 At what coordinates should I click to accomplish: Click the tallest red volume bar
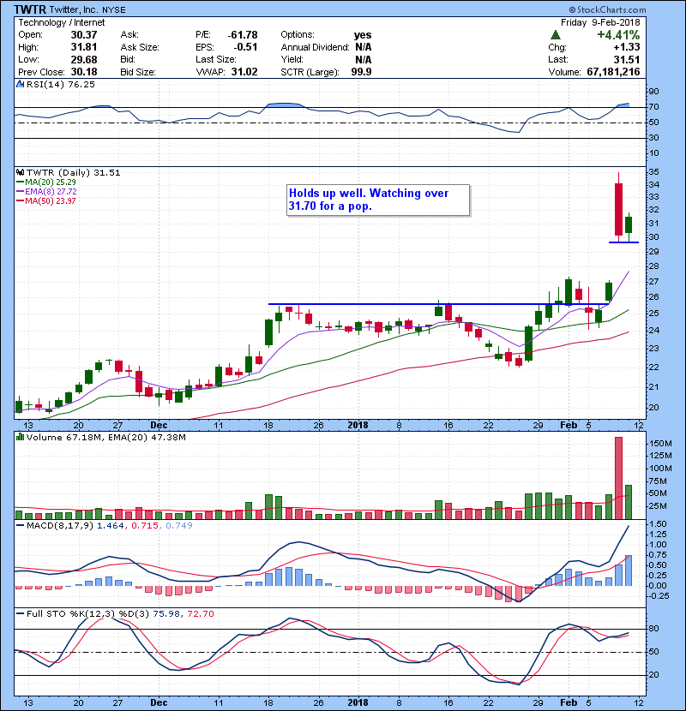tap(618, 478)
